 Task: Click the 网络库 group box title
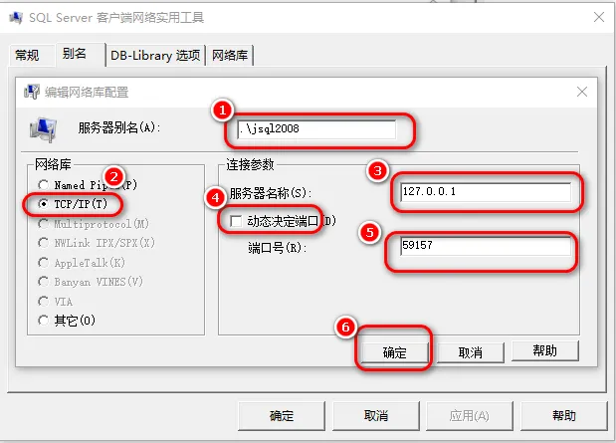click(x=53, y=164)
